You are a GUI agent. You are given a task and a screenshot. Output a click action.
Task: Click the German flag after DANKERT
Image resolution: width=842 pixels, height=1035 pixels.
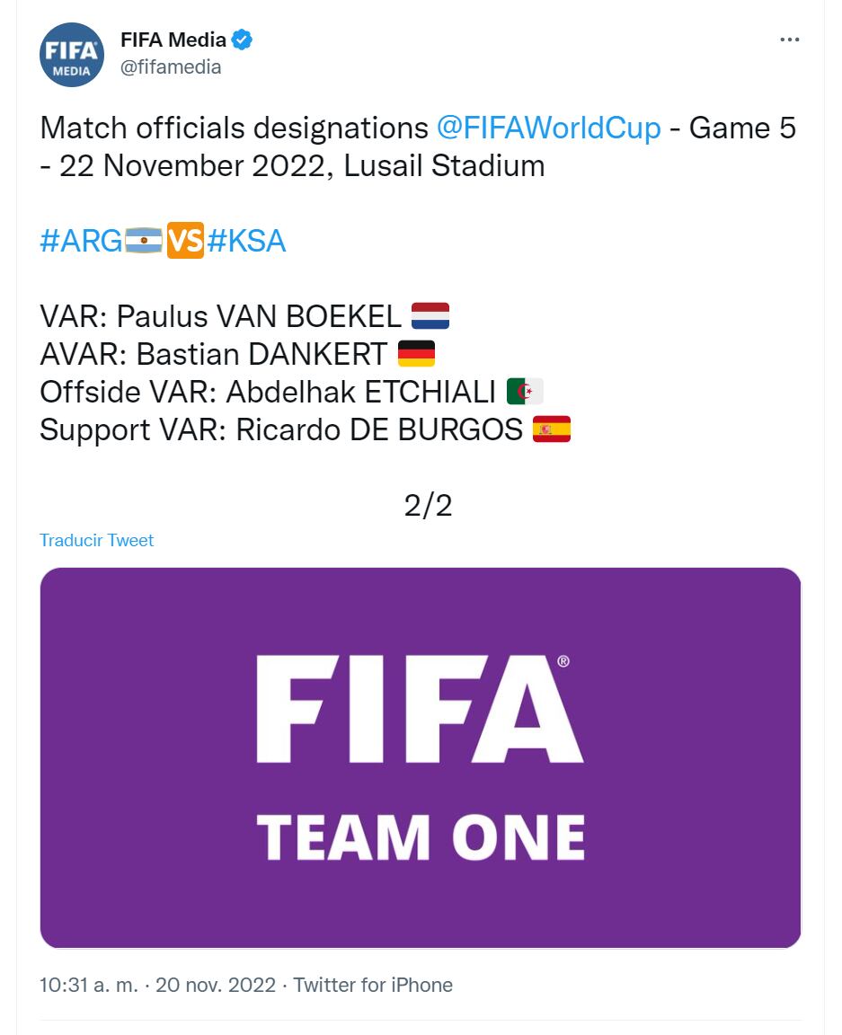pyautogui.click(x=416, y=354)
